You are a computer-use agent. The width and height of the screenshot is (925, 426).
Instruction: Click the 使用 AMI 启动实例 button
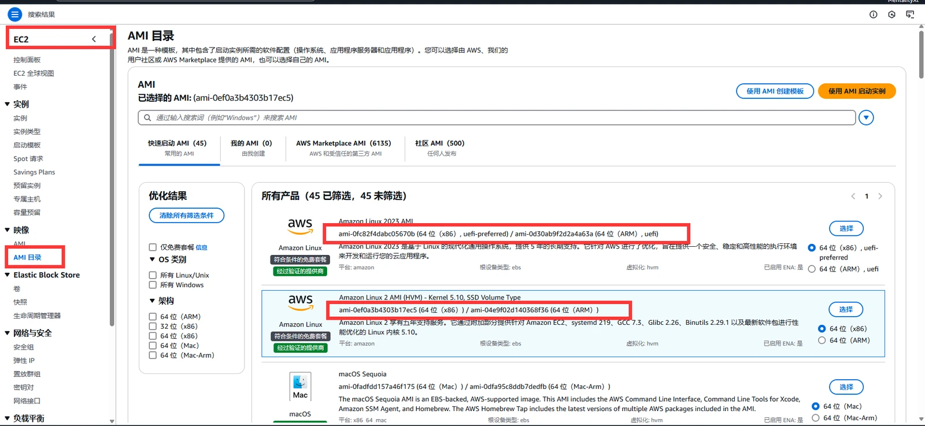coord(857,91)
